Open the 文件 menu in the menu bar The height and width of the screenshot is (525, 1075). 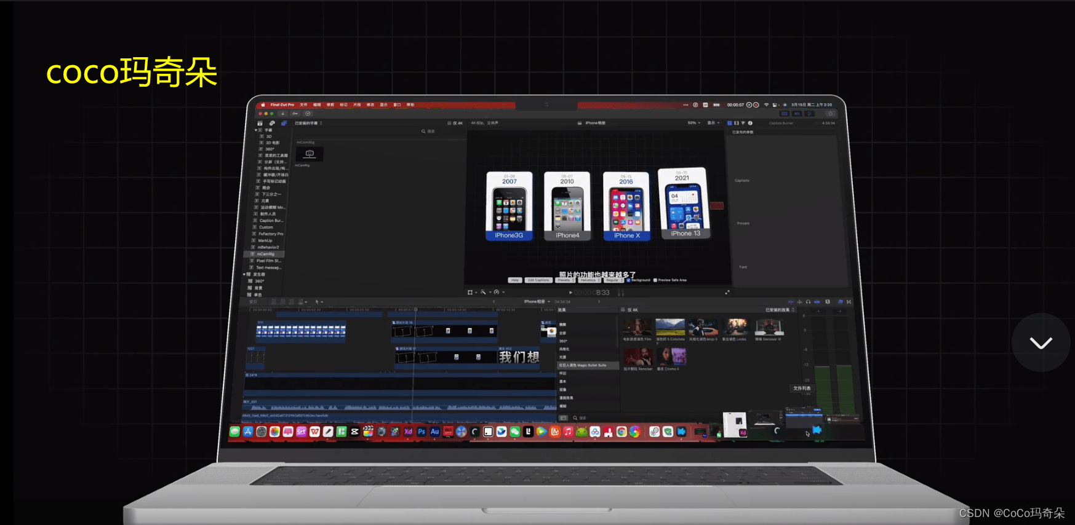(x=303, y=105)
